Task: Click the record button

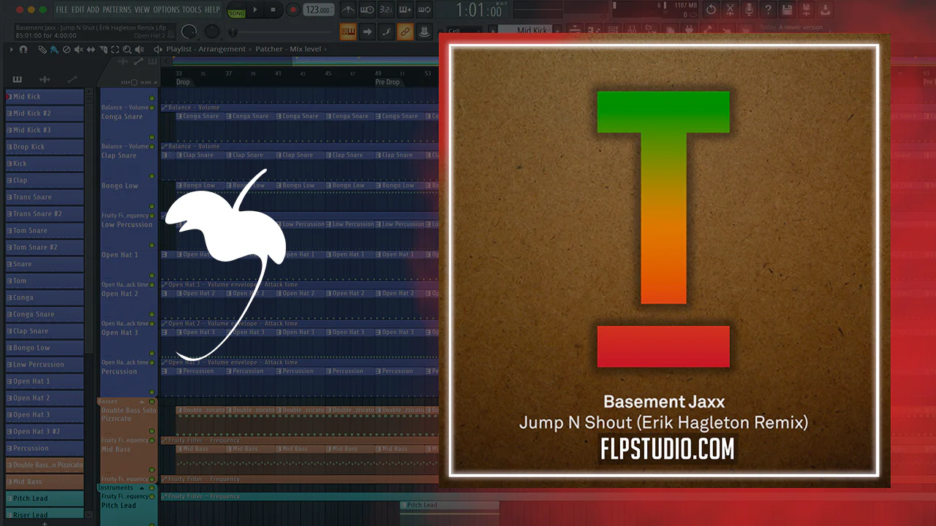Action: (292, 10)
